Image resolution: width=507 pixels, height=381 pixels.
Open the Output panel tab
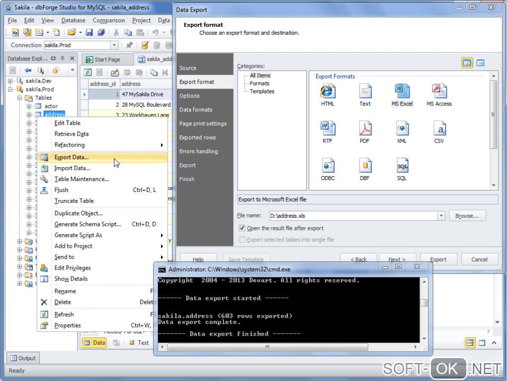[x=23, y=358]
